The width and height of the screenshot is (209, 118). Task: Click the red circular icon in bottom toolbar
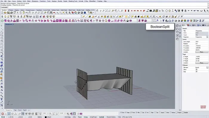2,114
